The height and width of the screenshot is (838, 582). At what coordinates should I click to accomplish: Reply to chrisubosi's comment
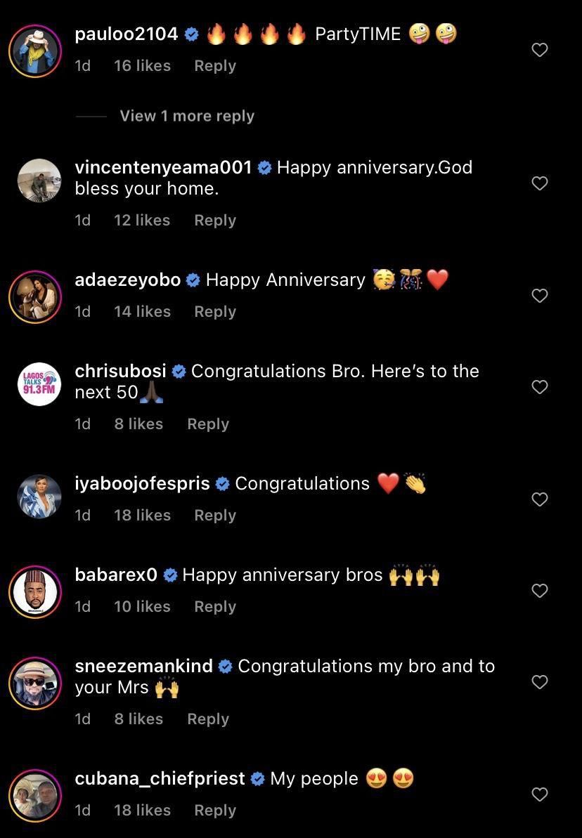click(208, 424)
